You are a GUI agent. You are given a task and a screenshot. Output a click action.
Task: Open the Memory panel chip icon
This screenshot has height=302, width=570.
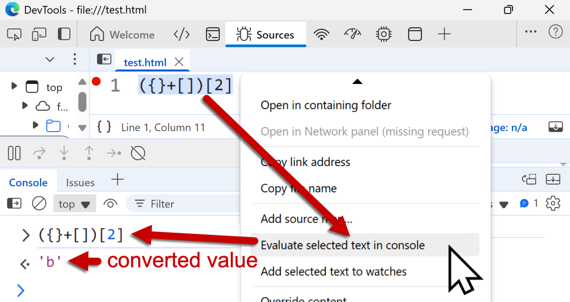click(383, 34)
